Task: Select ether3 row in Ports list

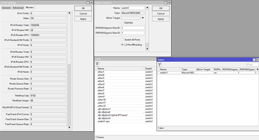Action: coord(125,78)
